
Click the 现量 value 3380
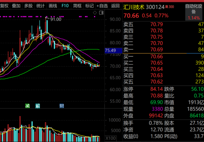157,109
